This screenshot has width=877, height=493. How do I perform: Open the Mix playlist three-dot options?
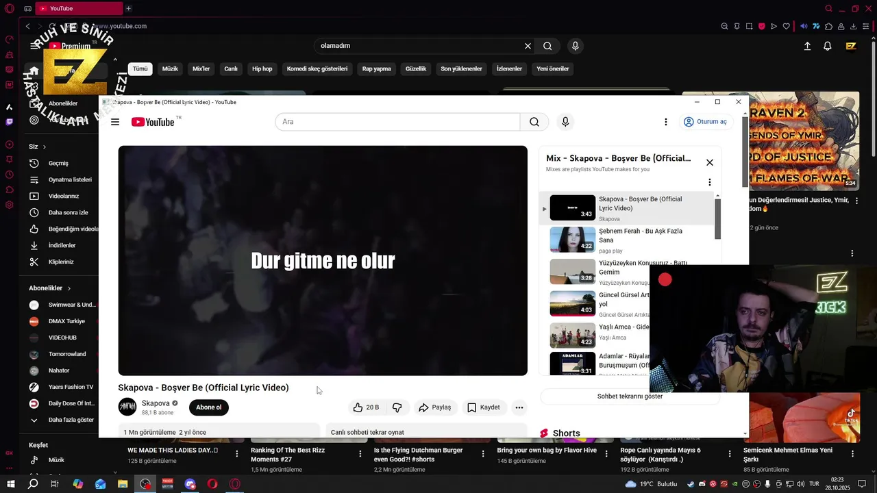coord(710,182)
